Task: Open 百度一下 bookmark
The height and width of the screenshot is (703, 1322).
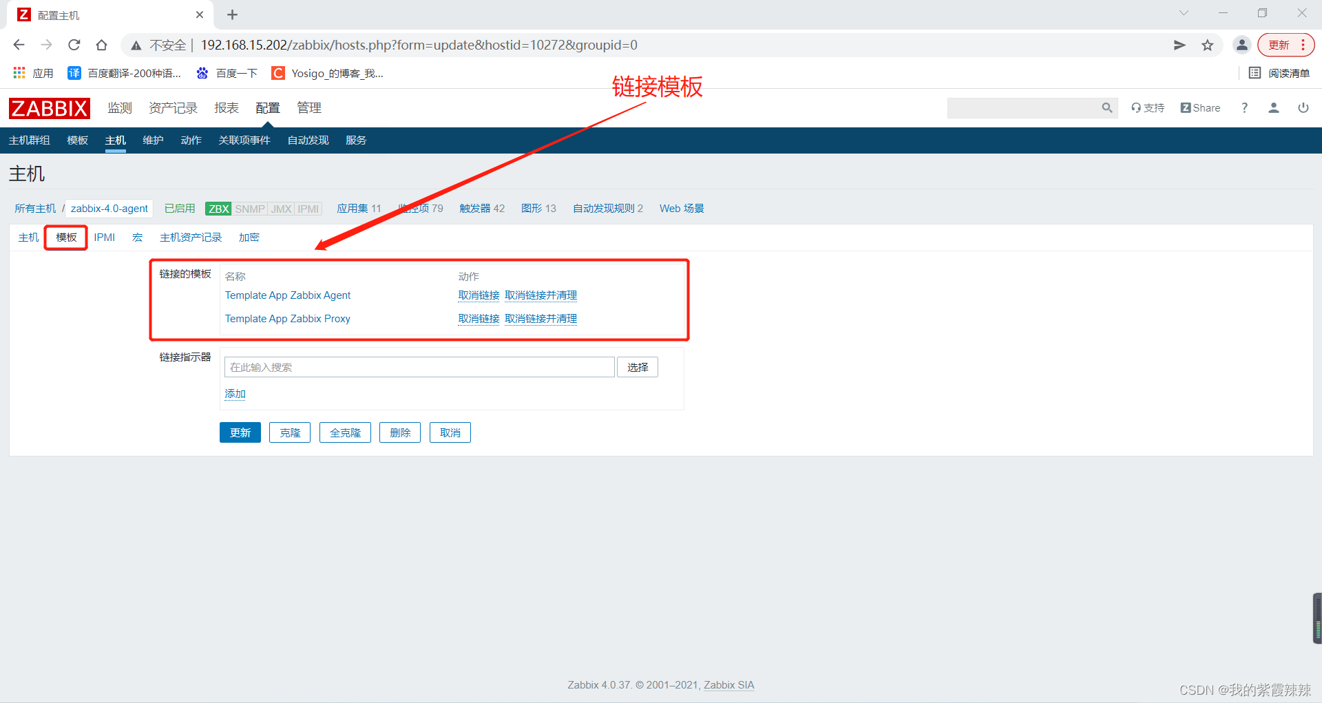Action: (x=227, y=73)
